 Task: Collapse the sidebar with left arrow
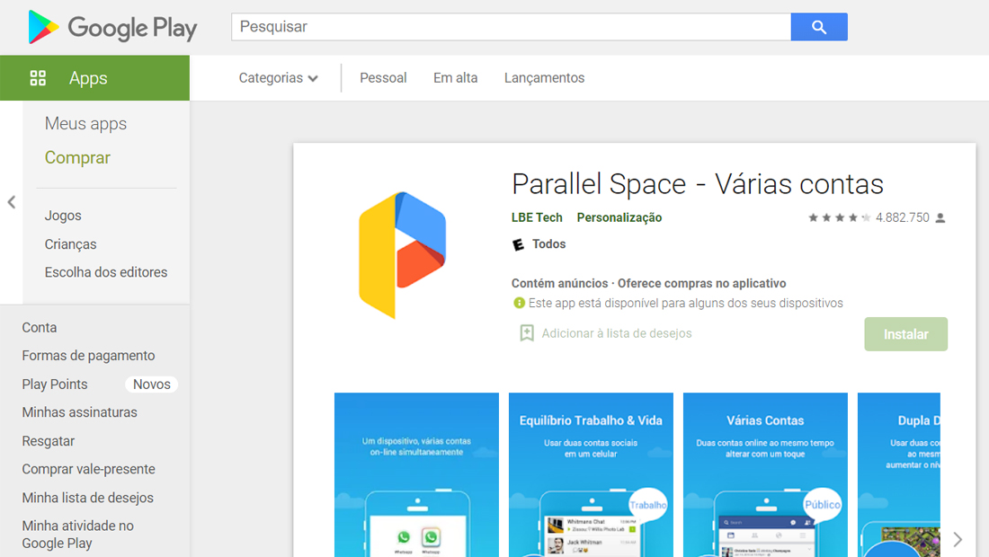(12, 202)
